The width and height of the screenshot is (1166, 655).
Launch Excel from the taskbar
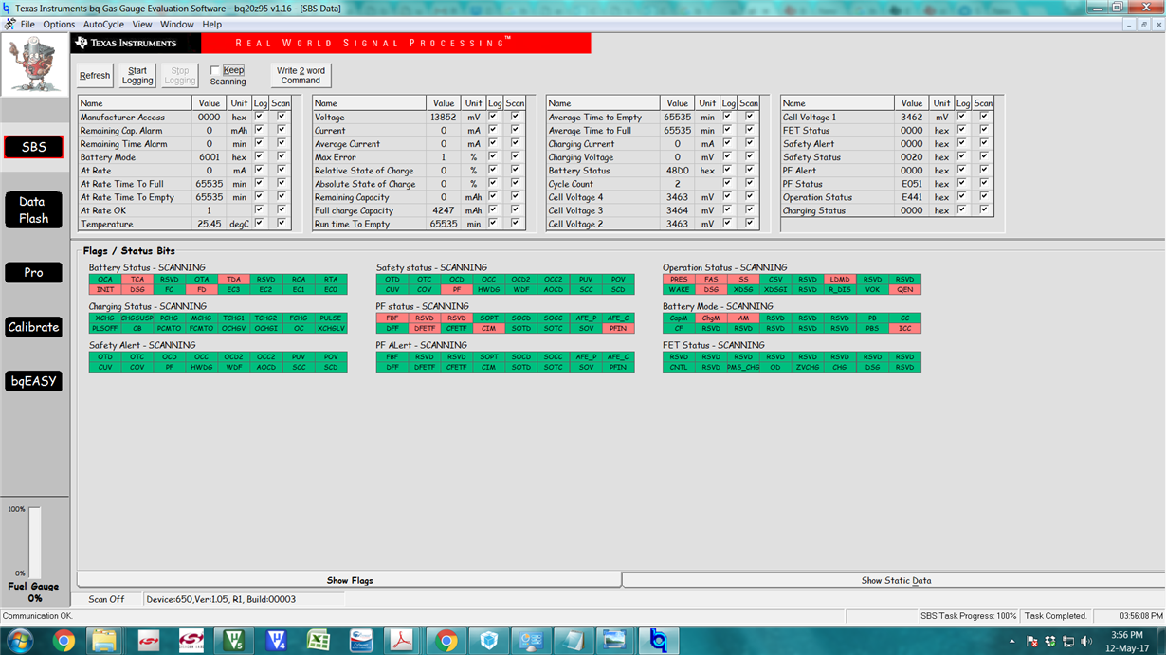coord(319,642)
